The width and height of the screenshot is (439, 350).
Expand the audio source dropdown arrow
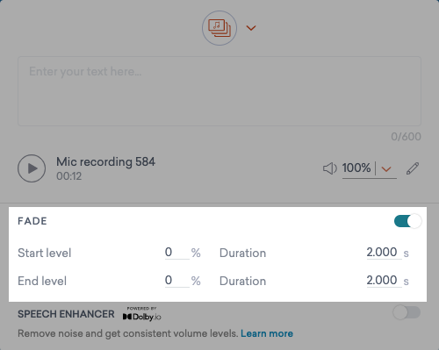(x=251, y=28)
